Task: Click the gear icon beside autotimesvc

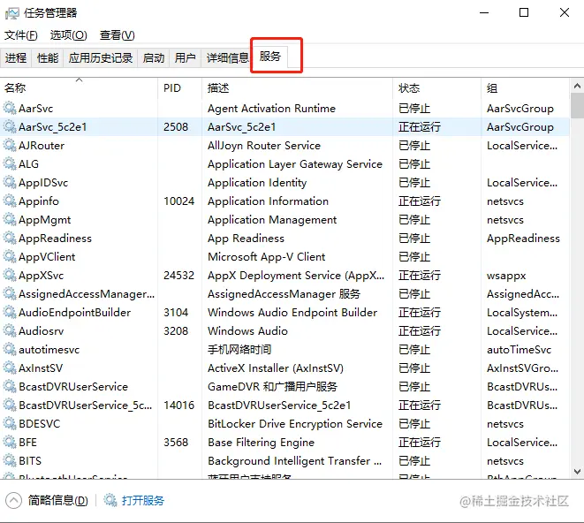Action: point(10,350)
